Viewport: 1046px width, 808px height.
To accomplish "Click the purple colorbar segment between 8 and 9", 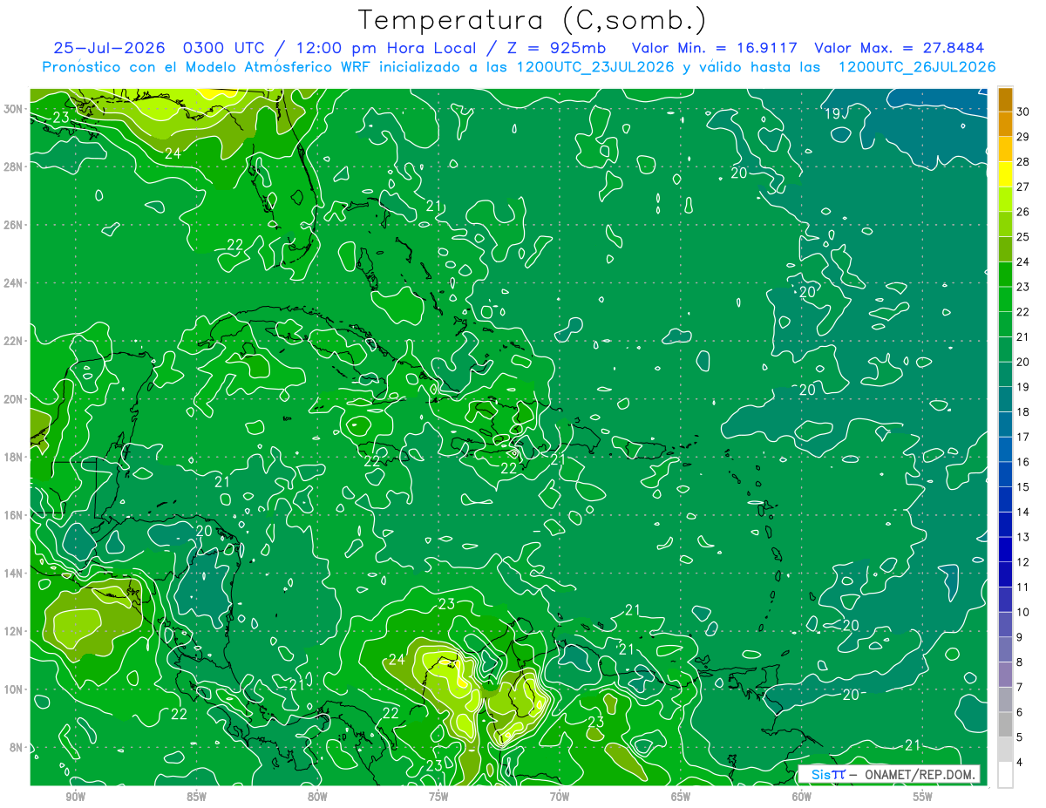I will click(x=1005, y=649).
